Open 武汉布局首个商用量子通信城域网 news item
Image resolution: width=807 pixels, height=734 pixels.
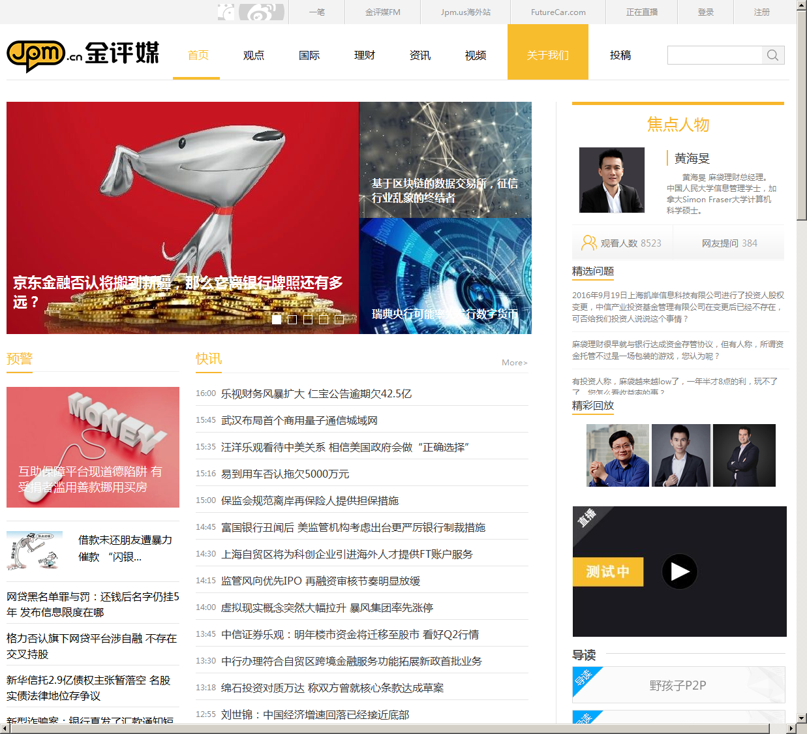pyautogui.click(x=299, y=420)
